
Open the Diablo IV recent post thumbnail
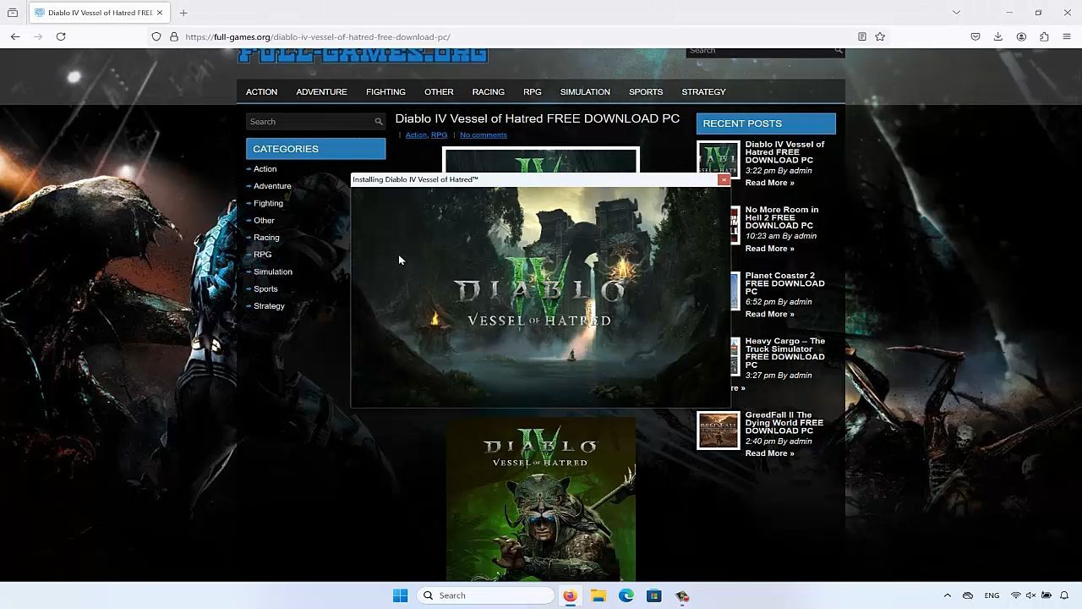click(x=718, y=160)
